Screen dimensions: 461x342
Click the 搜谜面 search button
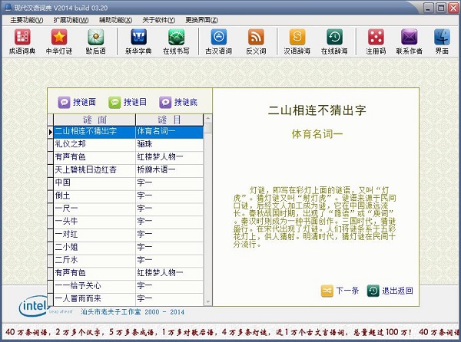point(77,102)
